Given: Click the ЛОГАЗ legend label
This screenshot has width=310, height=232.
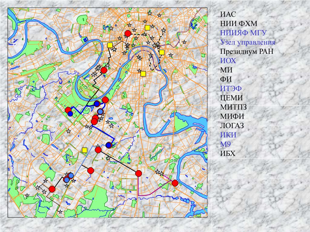Looking at the screenshot, I should tap(232, 125).
